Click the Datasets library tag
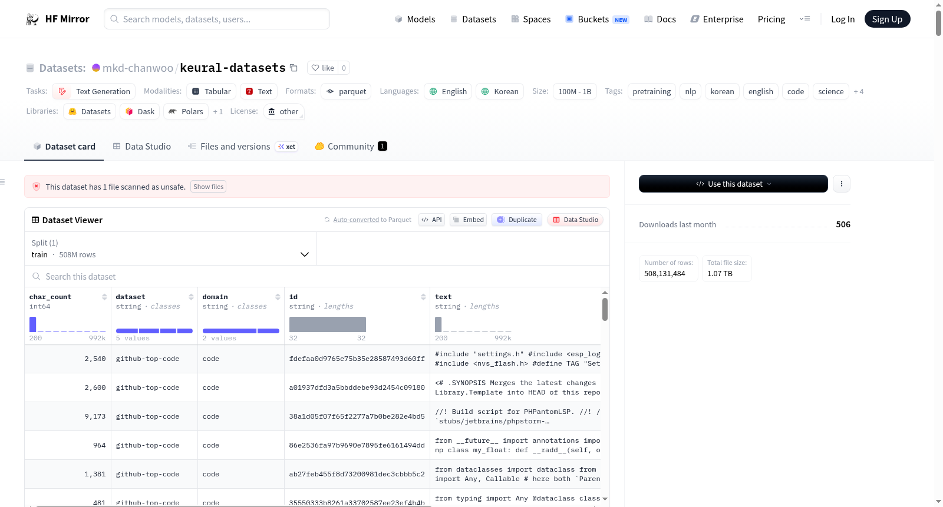The height and width of the screenshot is (507, 943). [x=90, y=111]
